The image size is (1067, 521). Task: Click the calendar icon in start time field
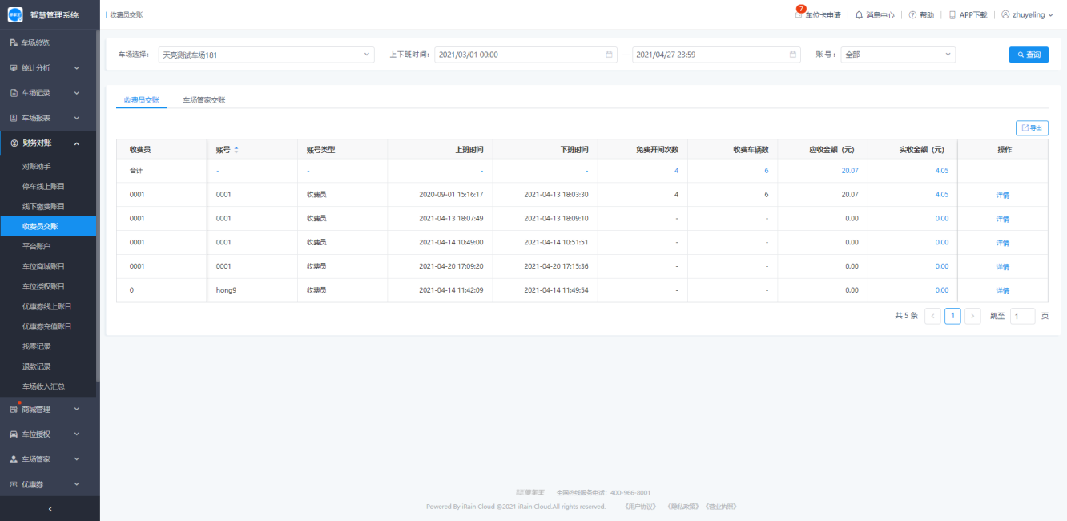[x=610, y=55]
